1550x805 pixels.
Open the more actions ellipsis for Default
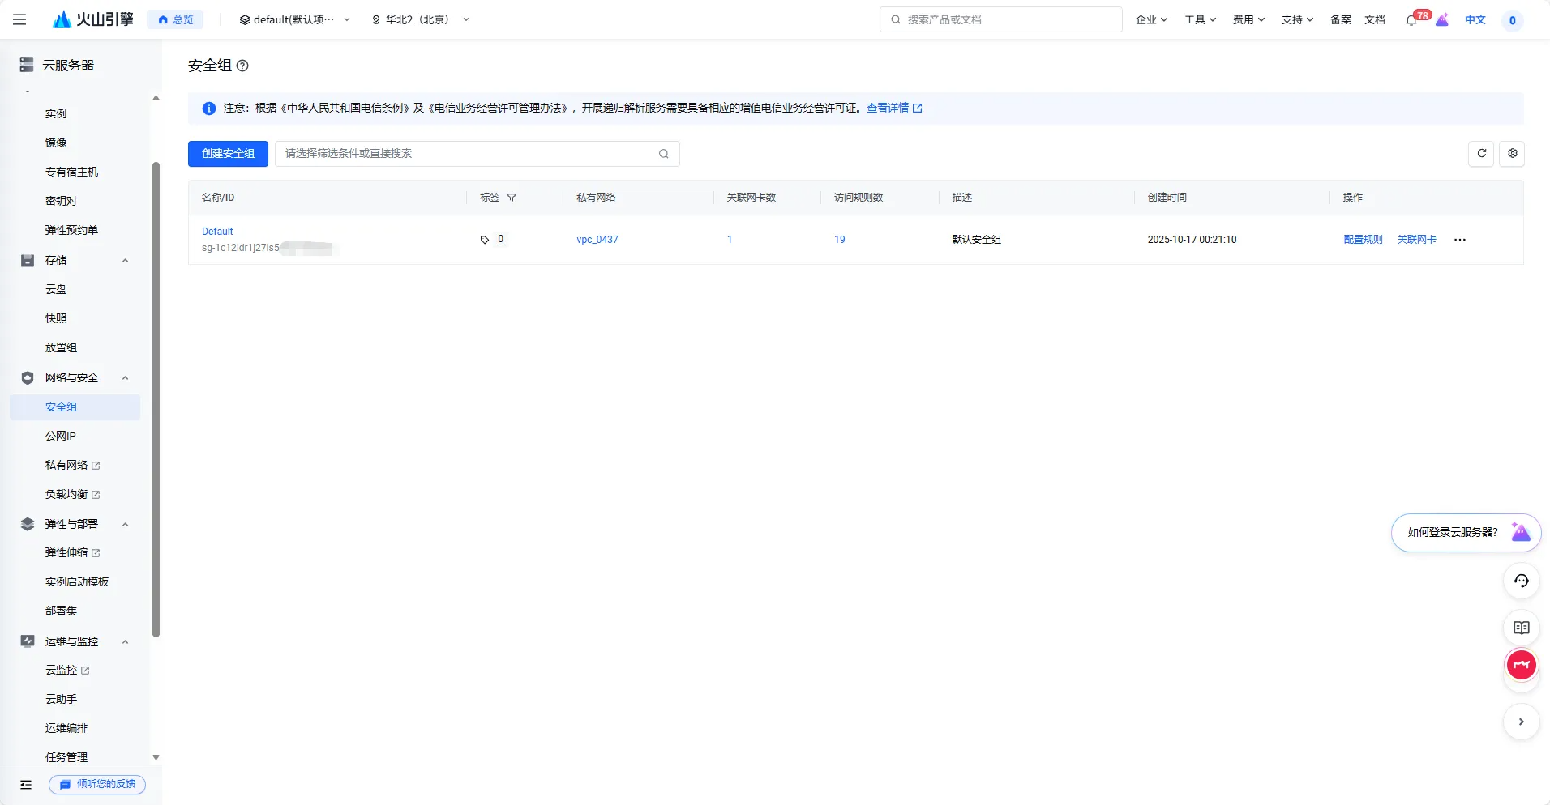click(x=1459, y=240)
